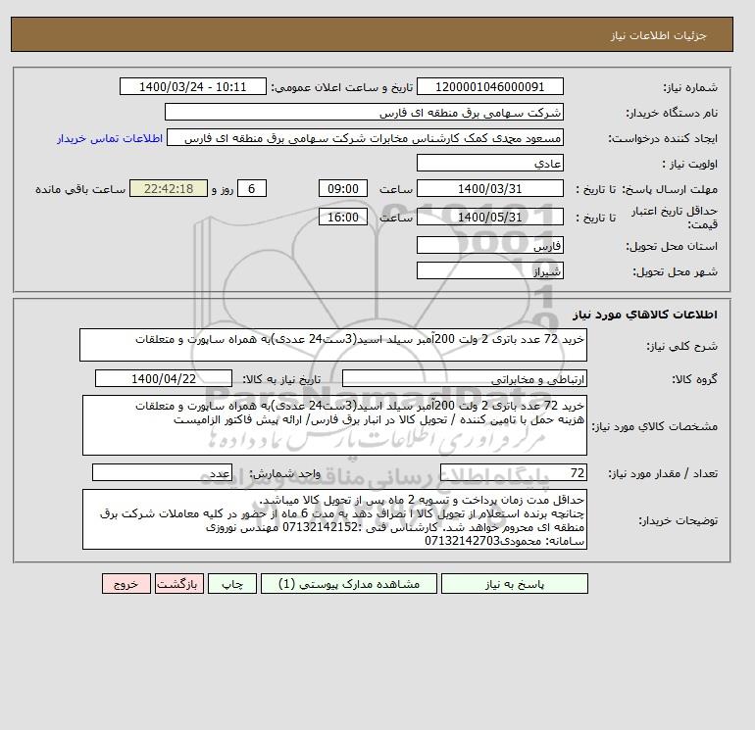Click the تاریخ نیاز به کالا label
The image size is (755, 730).
coord(281,379)
